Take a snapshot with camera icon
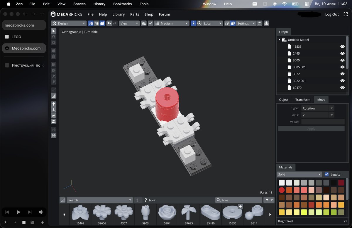This screenshot has width=352, height=228. coord(266,23)
